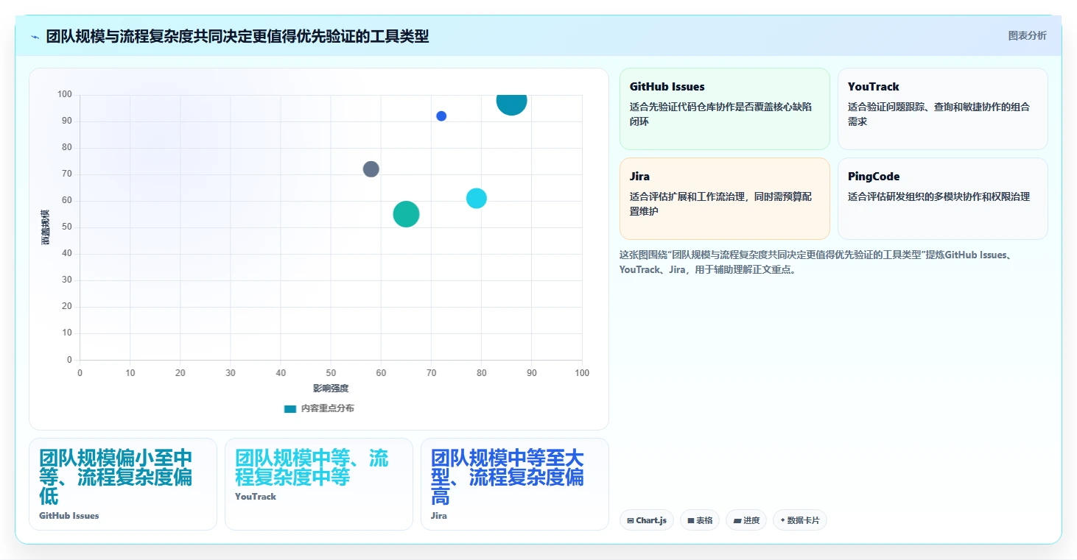This screenshot has width=1077, height=560.
Task: Click the icon in the 表格 tag
Action: (x=691, y=521)
